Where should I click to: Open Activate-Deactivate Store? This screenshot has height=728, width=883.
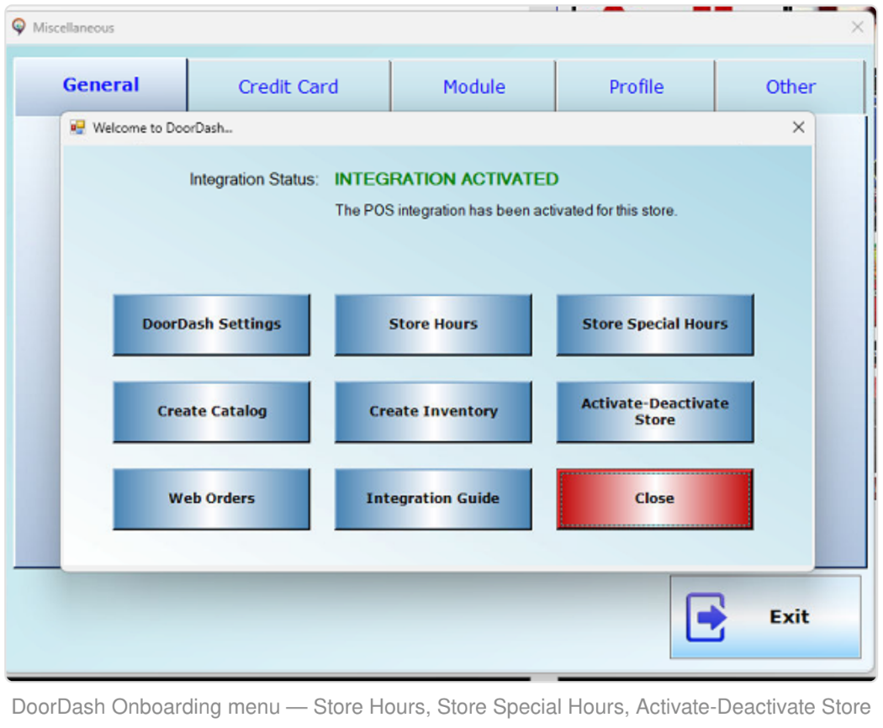click(x=655, y=412)
